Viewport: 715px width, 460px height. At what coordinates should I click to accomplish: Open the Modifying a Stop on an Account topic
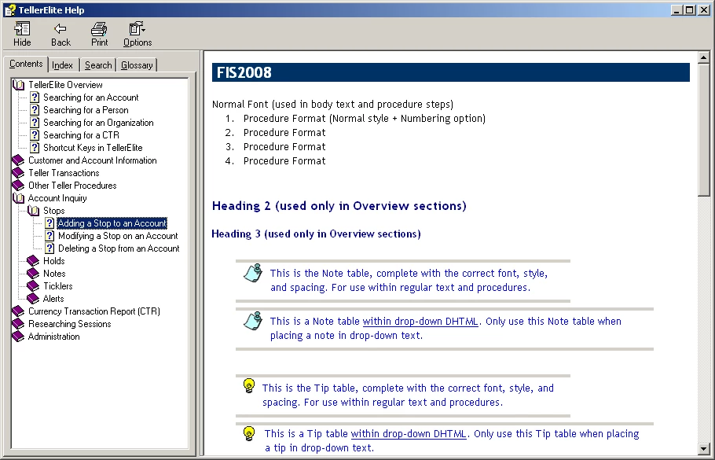coord(118,236)
